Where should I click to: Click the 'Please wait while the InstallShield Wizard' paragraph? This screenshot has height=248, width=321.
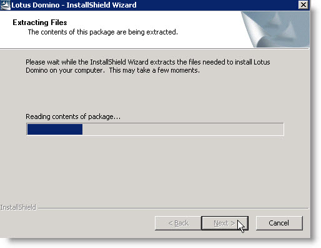point(148,66)
